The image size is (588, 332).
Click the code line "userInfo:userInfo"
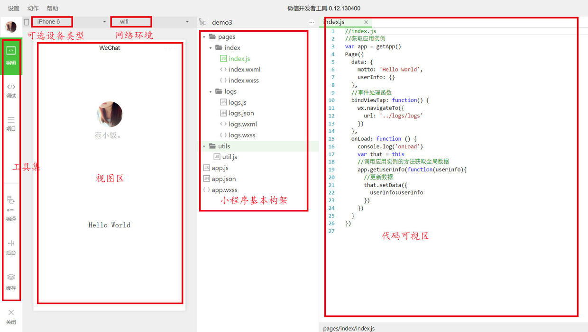[x=396, y=193]
